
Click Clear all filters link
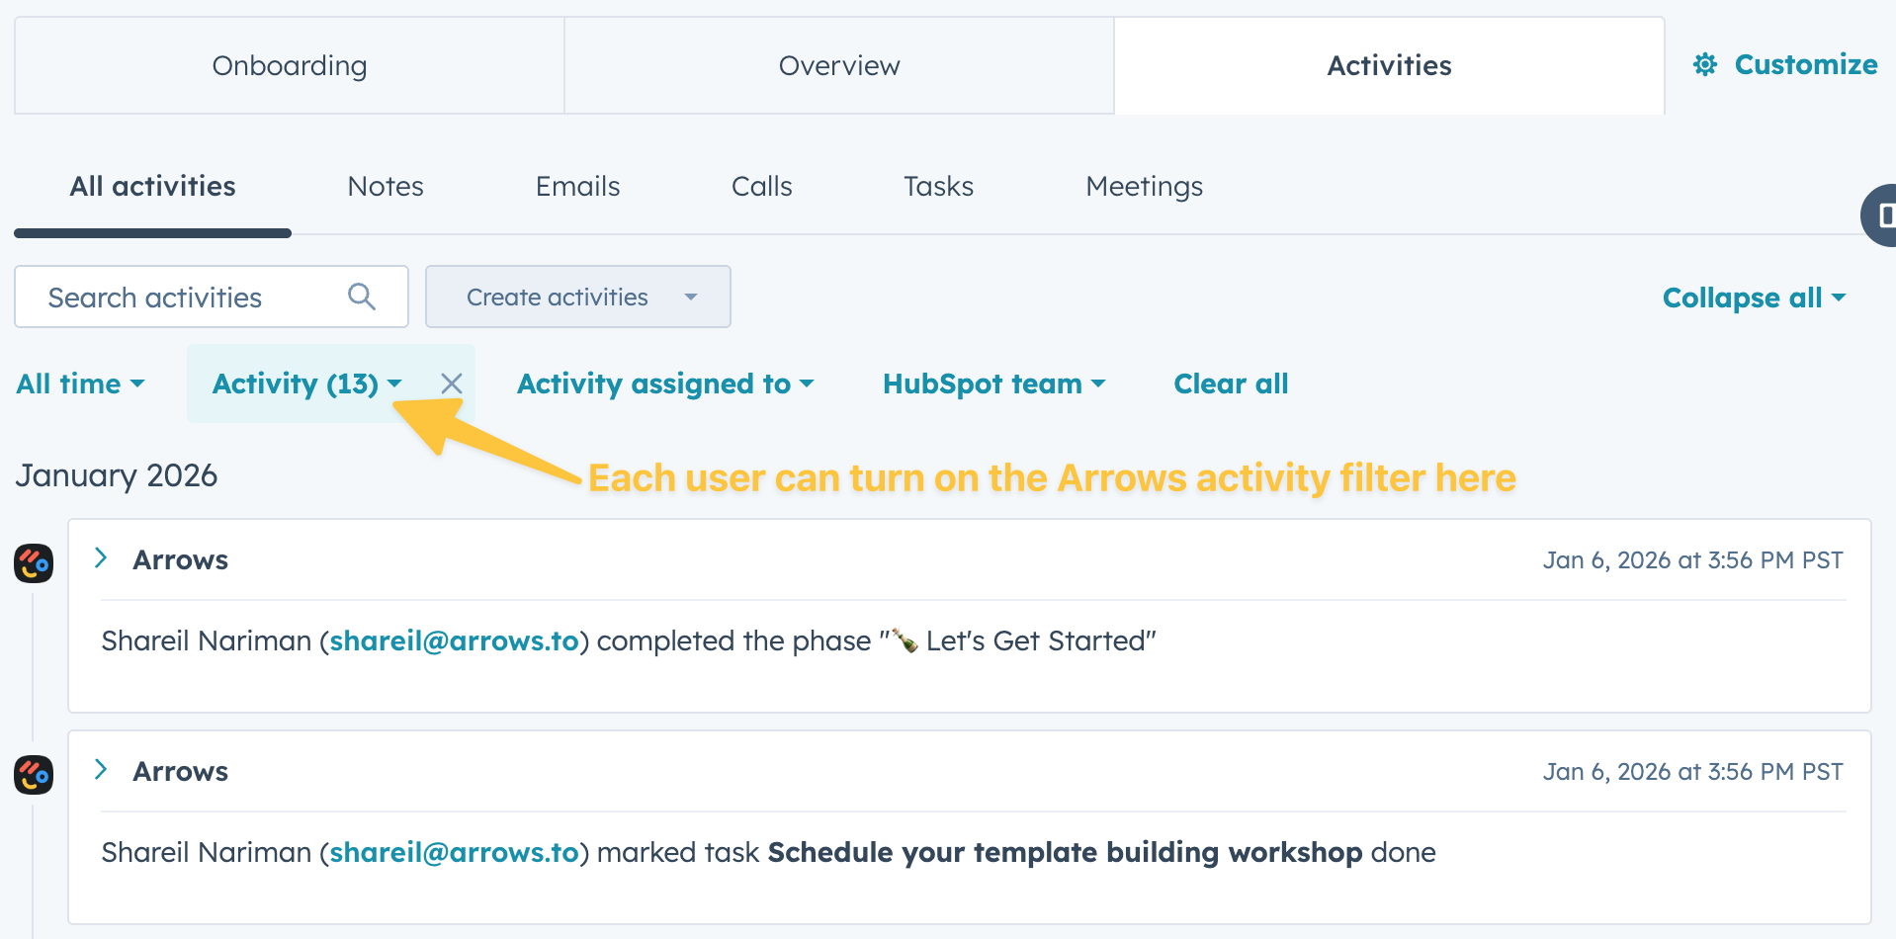tap(1231, 384)
